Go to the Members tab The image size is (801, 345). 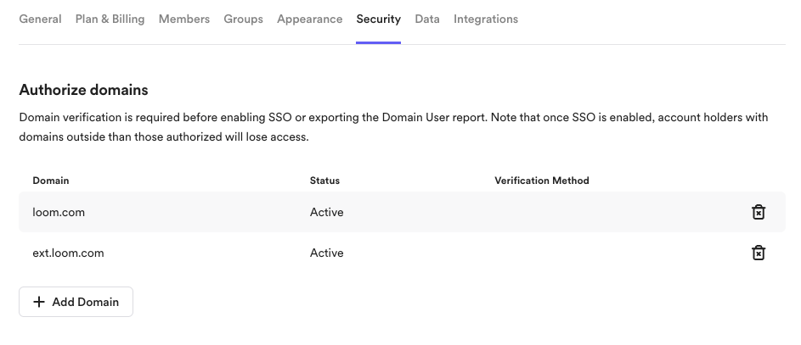(x=183, y=19)
